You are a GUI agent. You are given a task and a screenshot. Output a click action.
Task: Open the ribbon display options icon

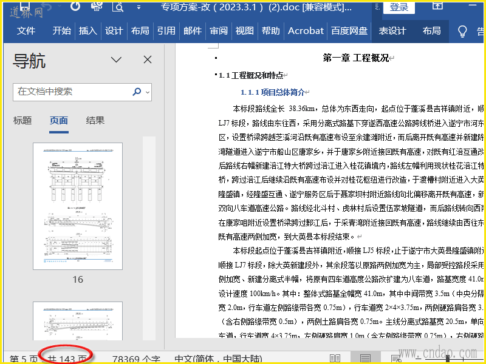(x=437, y=5)
